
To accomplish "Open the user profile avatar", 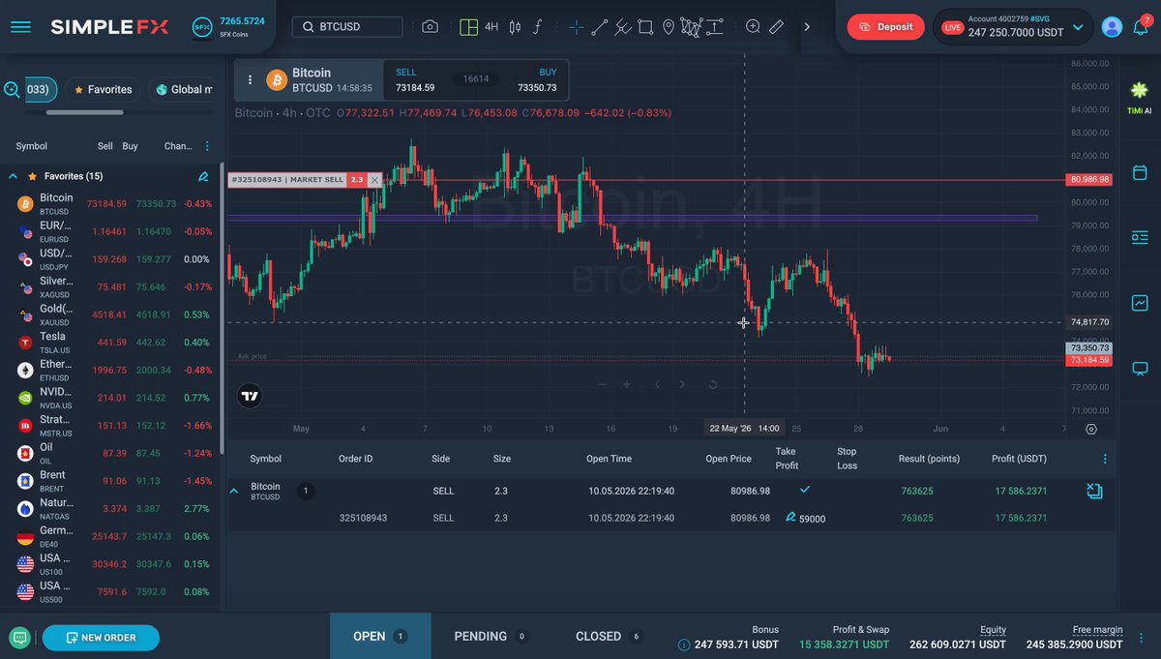I will 1113,27.
